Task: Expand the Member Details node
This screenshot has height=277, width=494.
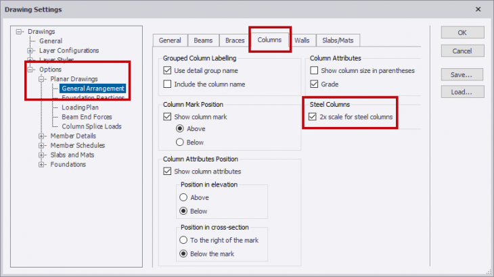Action: pyautogui.click(x=41, y=136)
